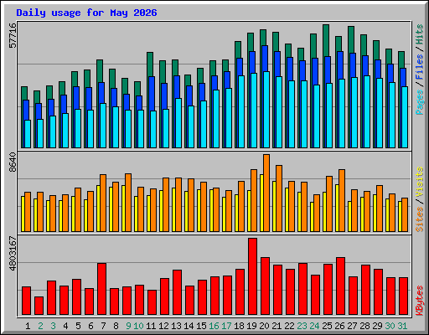429x335 pixels.
Task: Click day 13 on the x-axis
Action: 176,326
